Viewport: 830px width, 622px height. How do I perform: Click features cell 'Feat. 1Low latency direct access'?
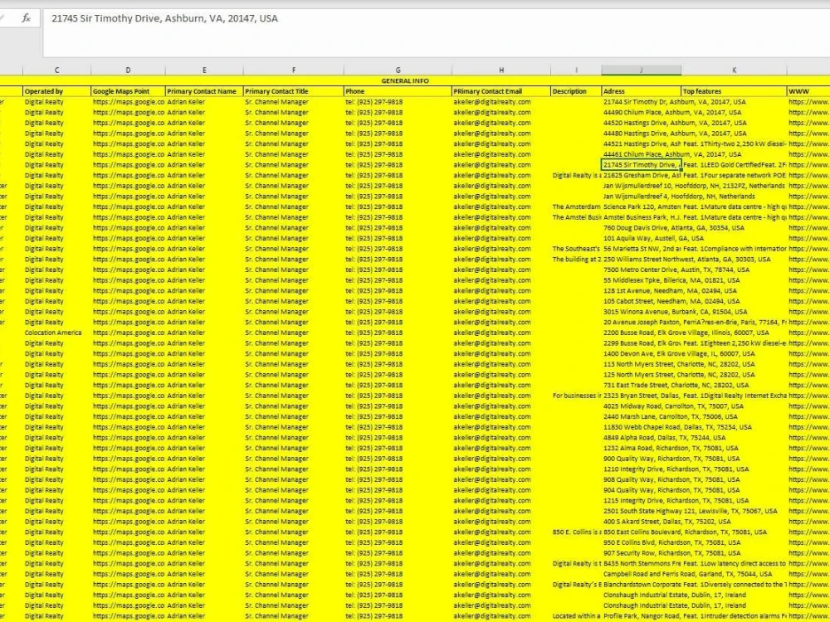735,564
